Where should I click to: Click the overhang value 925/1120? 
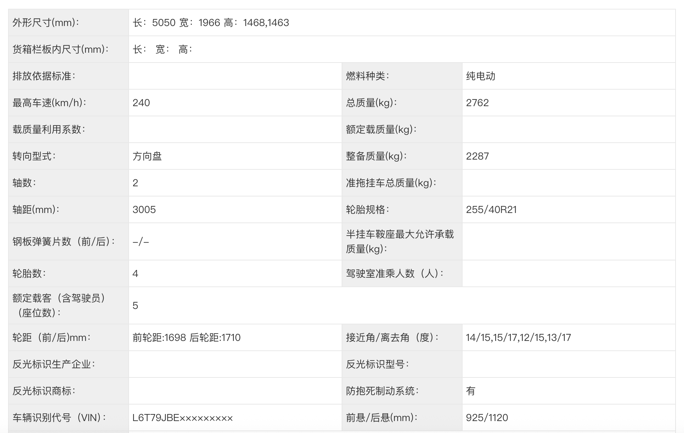(487, 418)
